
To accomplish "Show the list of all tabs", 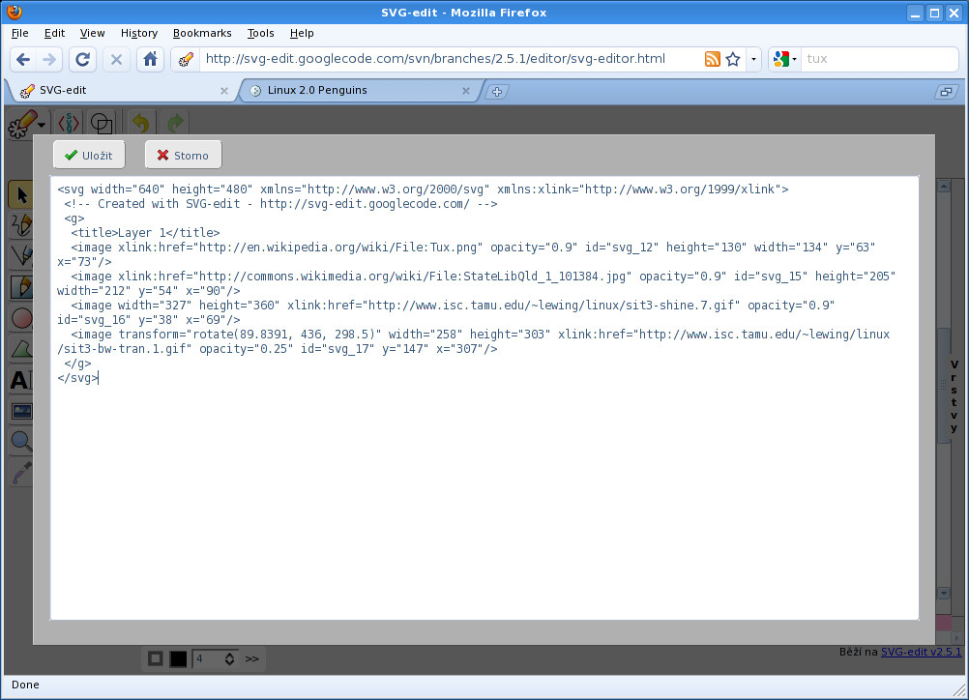I will pyautogui.click(x=946, y=92).
